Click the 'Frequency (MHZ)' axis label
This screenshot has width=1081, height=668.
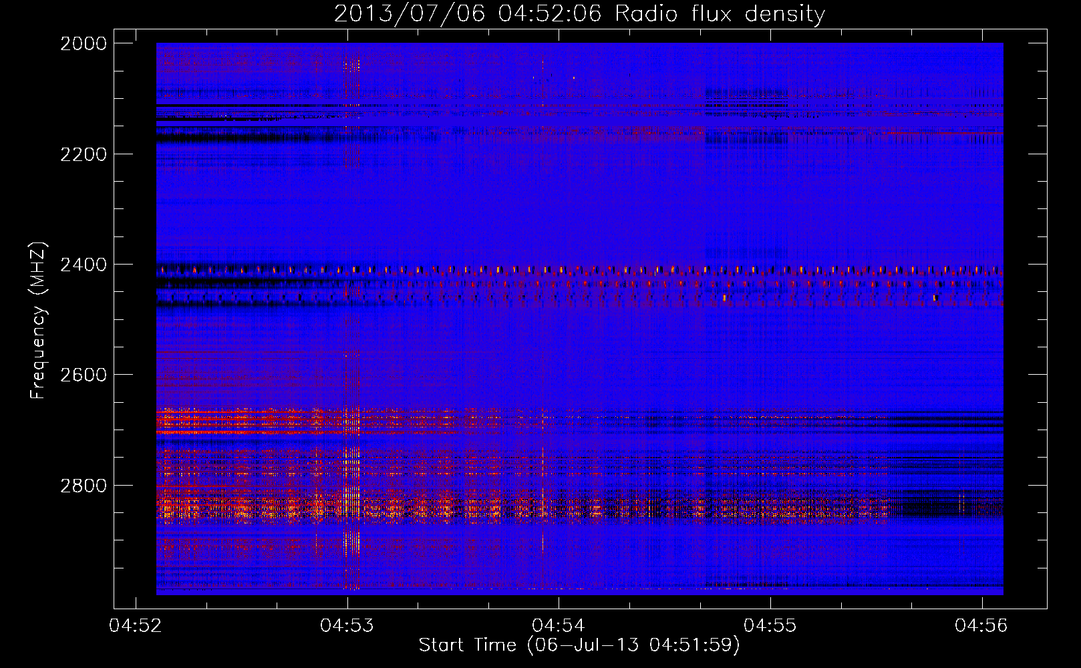[37, 321]
